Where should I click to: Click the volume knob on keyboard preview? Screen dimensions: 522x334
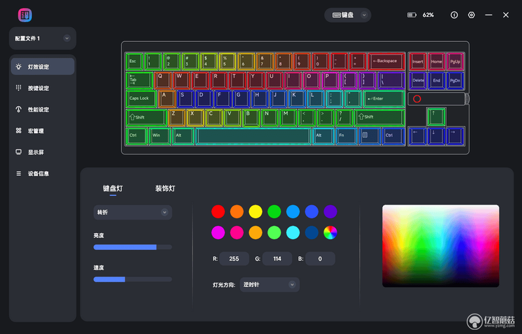(x=467, y=99)
